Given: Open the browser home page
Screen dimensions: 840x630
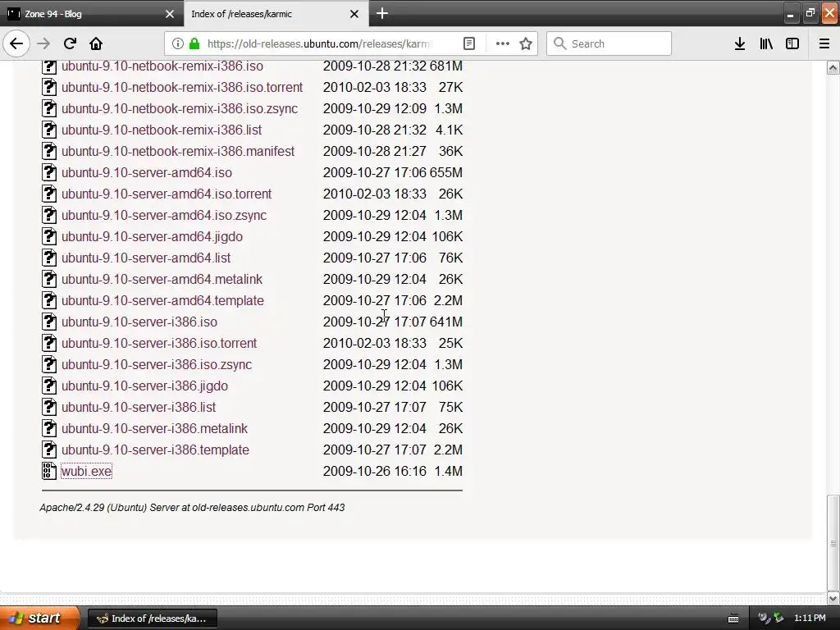Looking at the screenshot, I should (x=96, y=43).
